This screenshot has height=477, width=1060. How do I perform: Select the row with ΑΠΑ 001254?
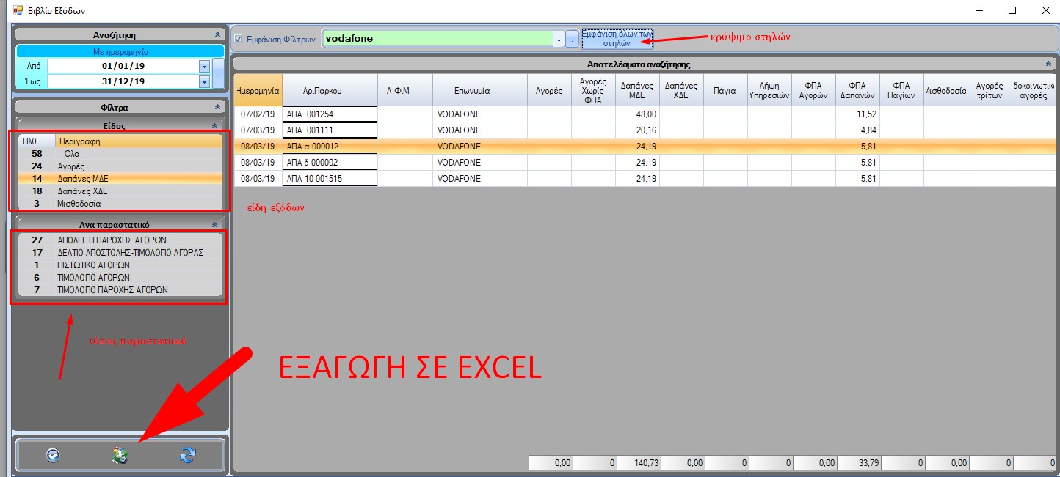point(330,114)
